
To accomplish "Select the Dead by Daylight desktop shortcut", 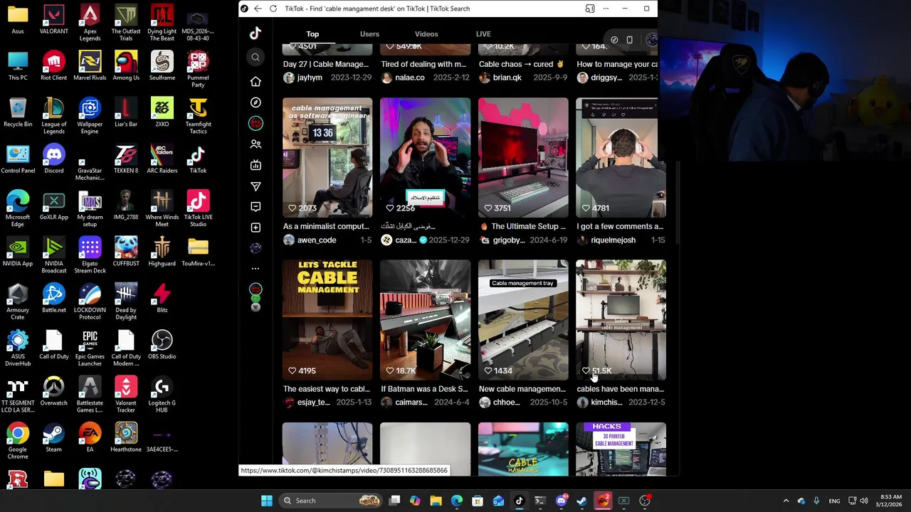I will pos(126,302).
